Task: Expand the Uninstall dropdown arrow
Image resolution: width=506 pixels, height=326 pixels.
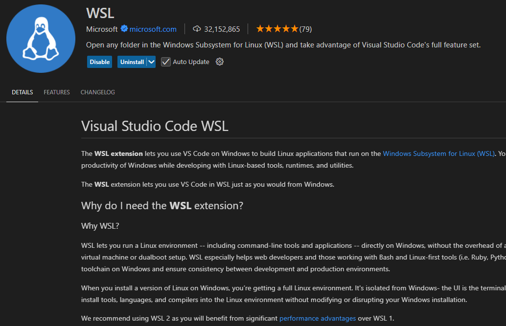Action: 151,62
